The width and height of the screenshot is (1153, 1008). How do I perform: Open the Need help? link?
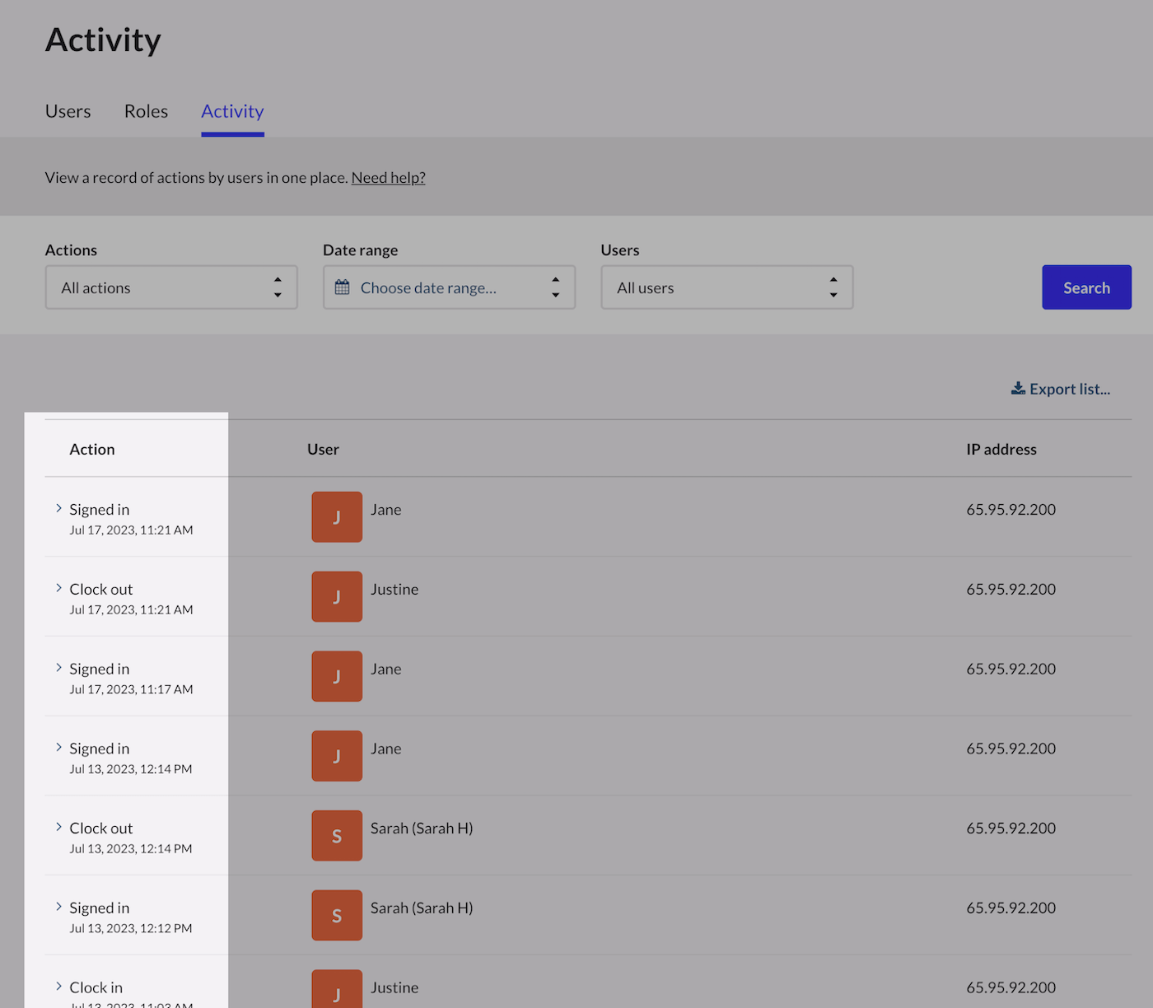388,178
